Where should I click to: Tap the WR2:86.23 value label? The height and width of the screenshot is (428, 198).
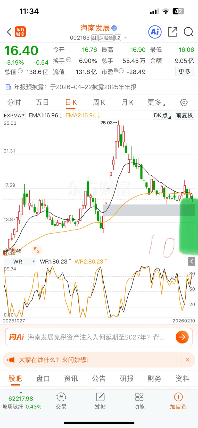pos(91,262)
